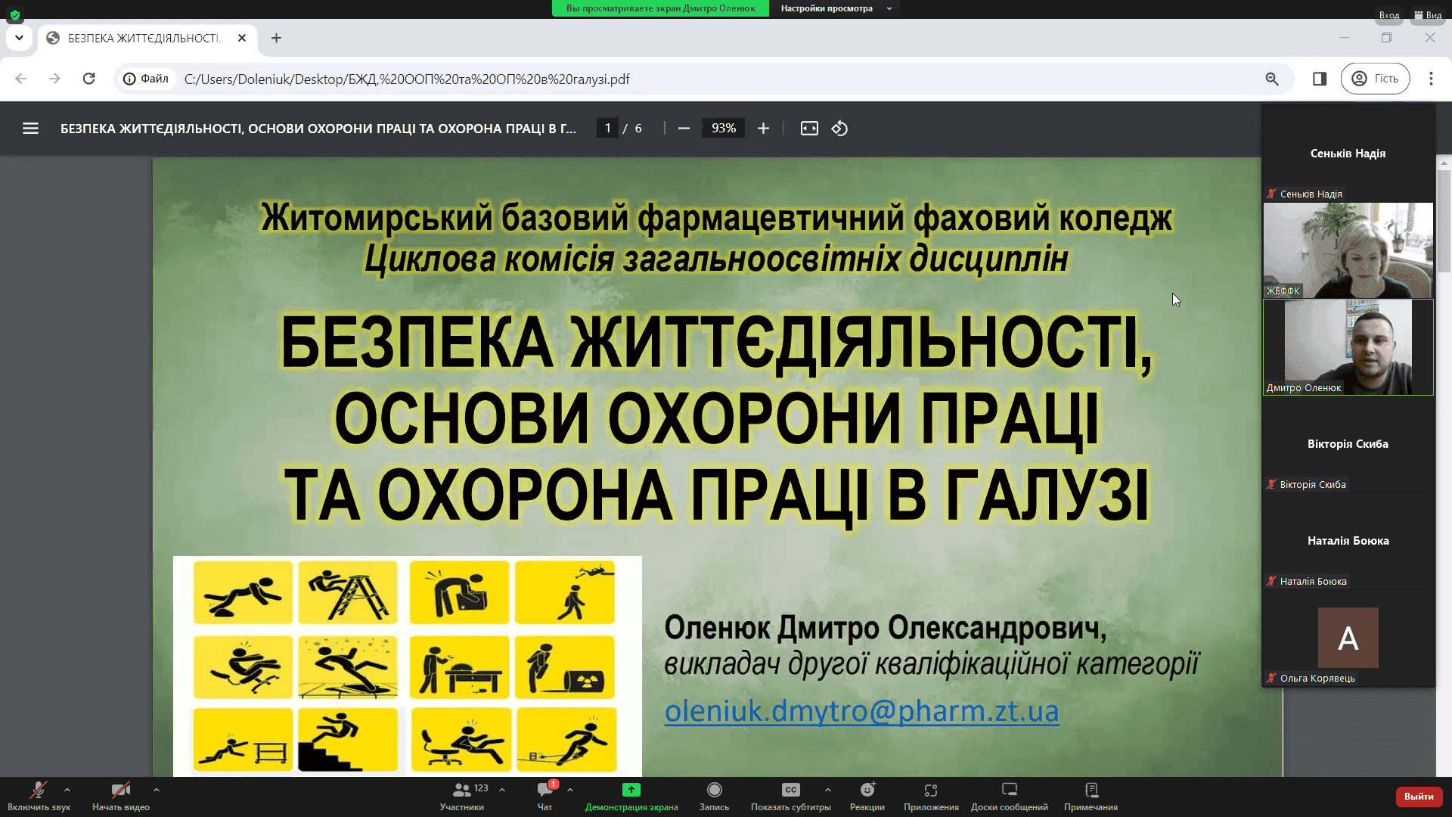Expand audio options arrow beside microphone
1452x817 pixels.
(x=67, y=790)
